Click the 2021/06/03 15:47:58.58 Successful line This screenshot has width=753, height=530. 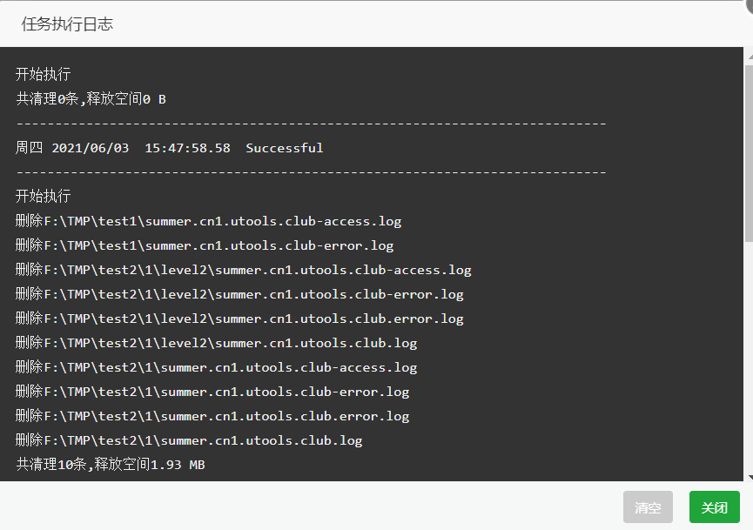click(x=169, y=147)
